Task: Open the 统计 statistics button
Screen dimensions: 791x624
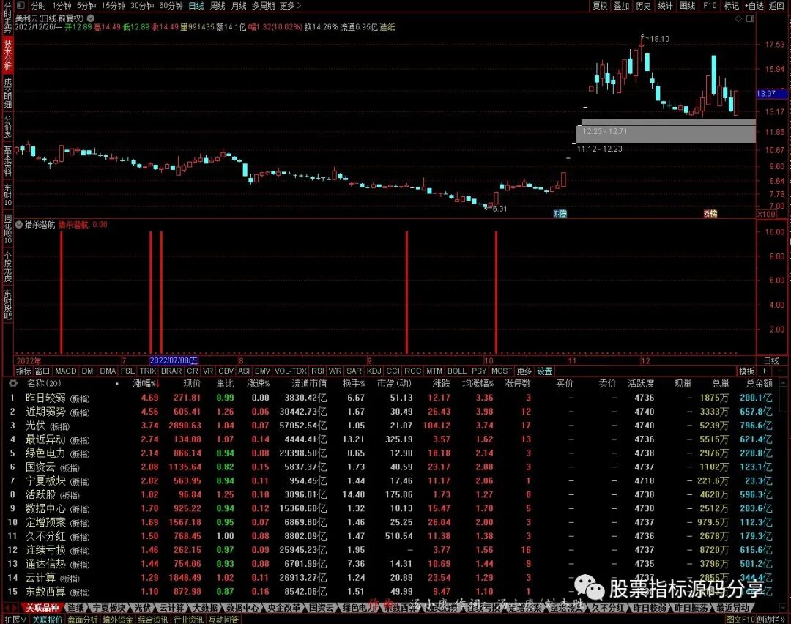Action: pos(665,6)
